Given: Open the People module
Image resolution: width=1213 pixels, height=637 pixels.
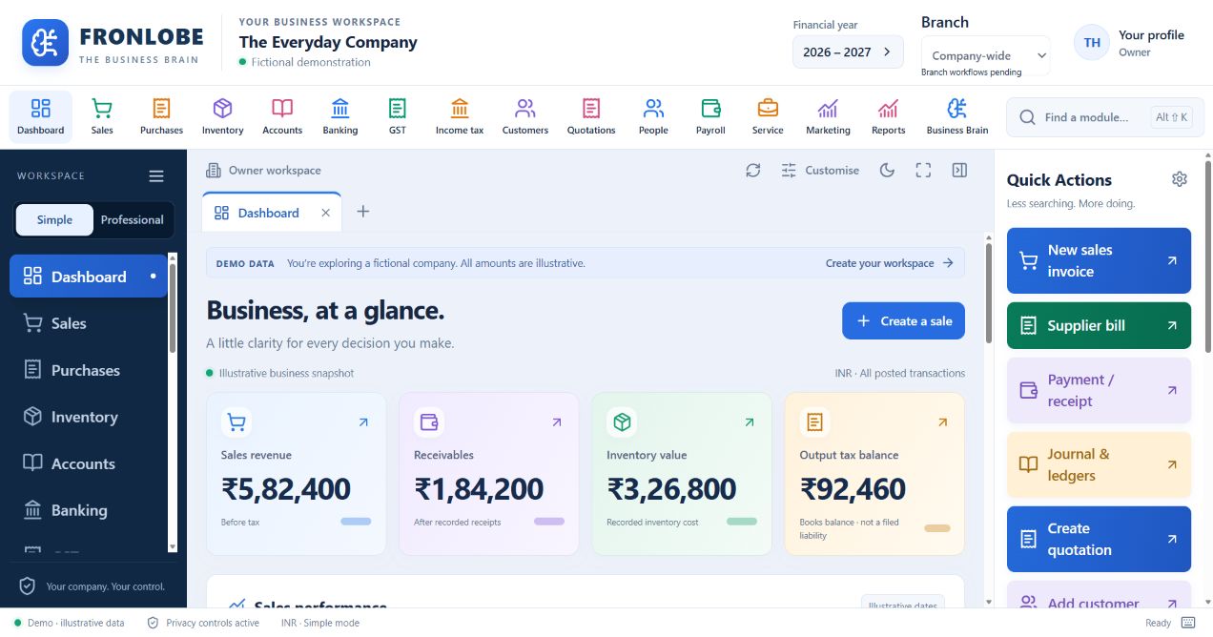Looking at the screenshot, I should [653, 117].
